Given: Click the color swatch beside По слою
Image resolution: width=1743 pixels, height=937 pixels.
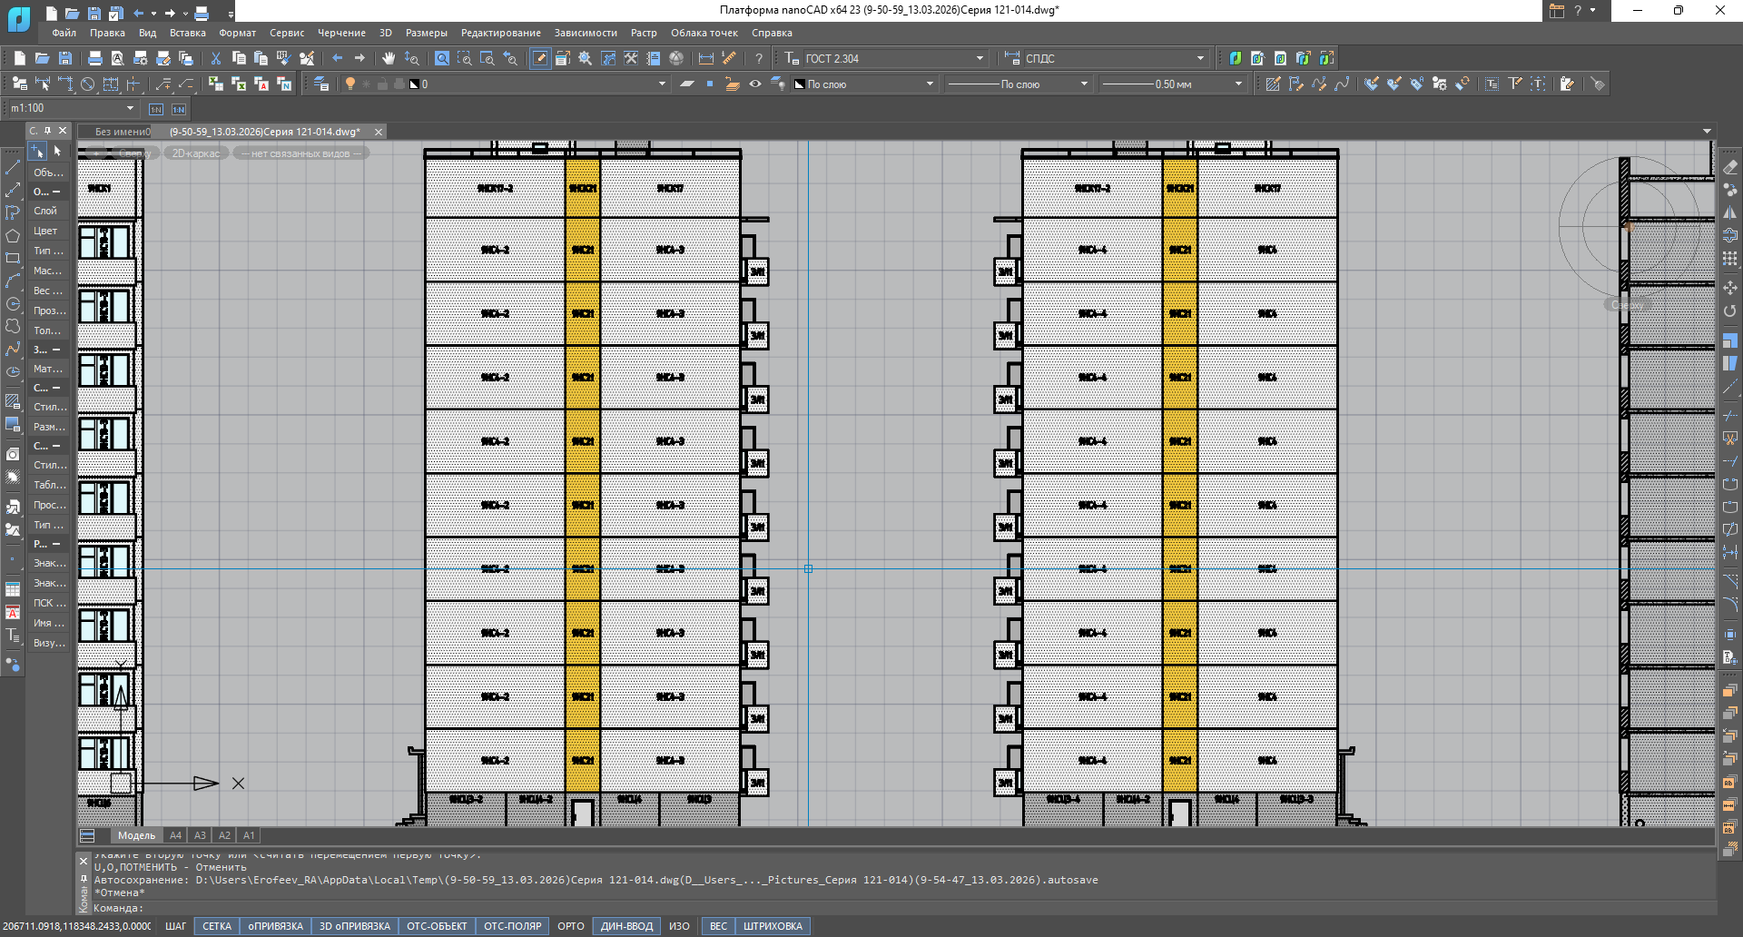Looking at the screenshot, I should tap(800, 84).
